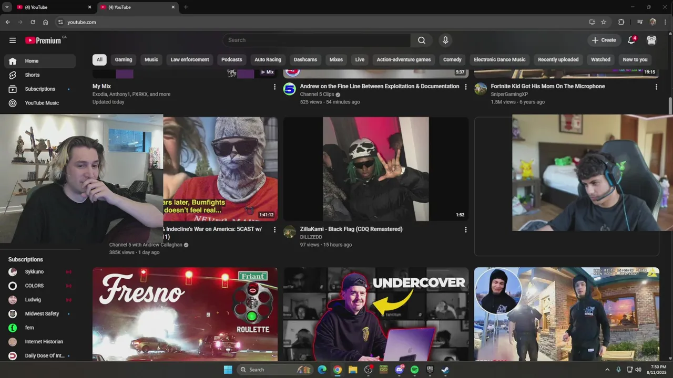
Task: Open options for Andrew Fine Line video
Action: (465, 87)
